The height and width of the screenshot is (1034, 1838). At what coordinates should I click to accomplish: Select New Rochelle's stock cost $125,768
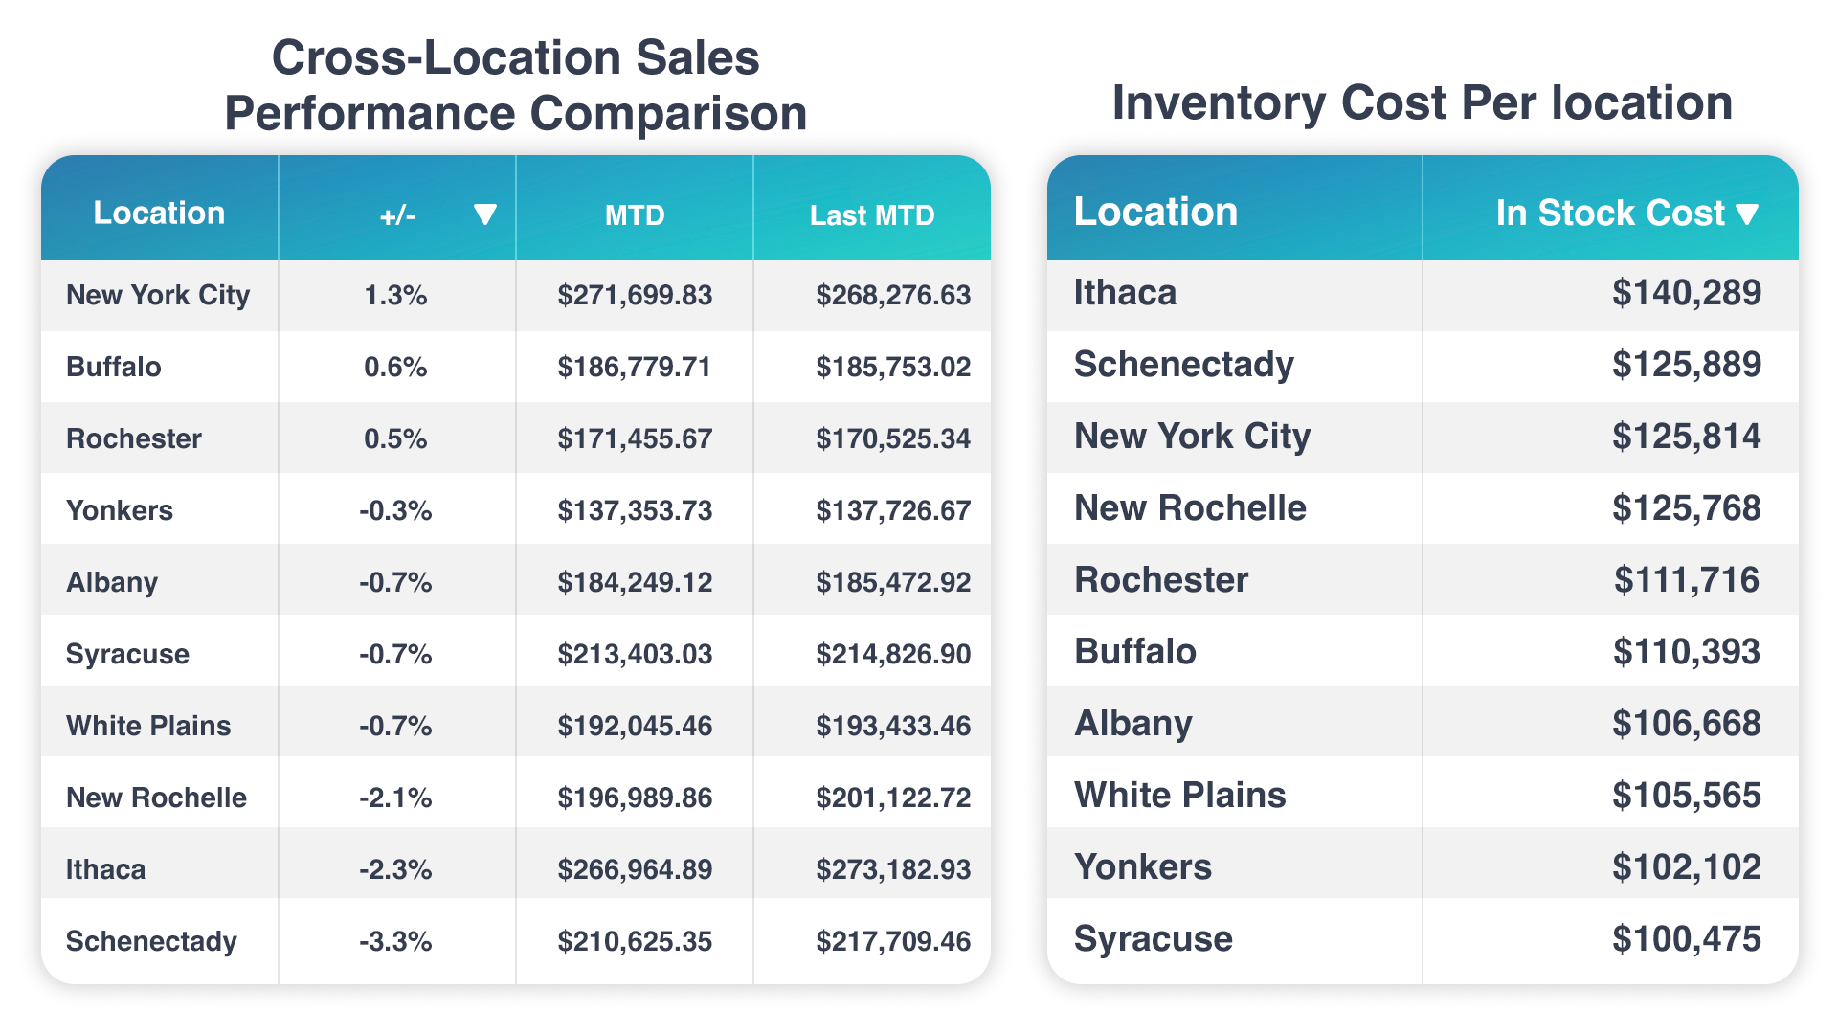pos(1686,507)
